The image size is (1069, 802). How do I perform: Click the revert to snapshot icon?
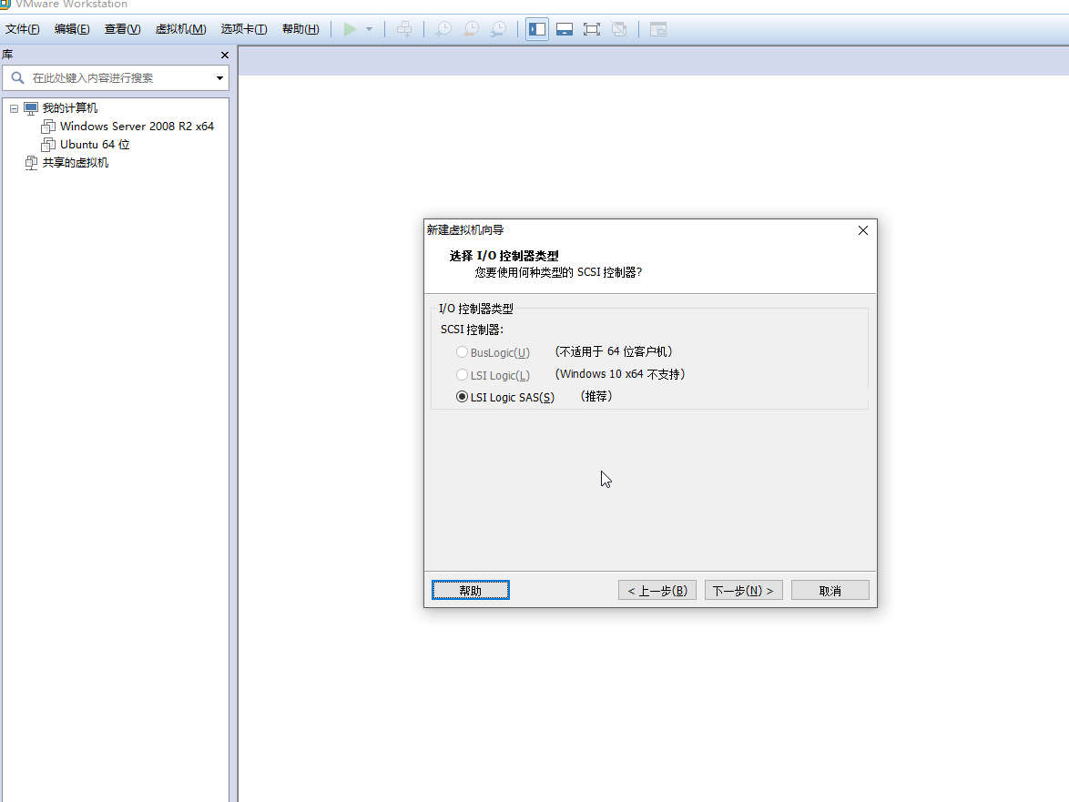click(x=471, y=29)
